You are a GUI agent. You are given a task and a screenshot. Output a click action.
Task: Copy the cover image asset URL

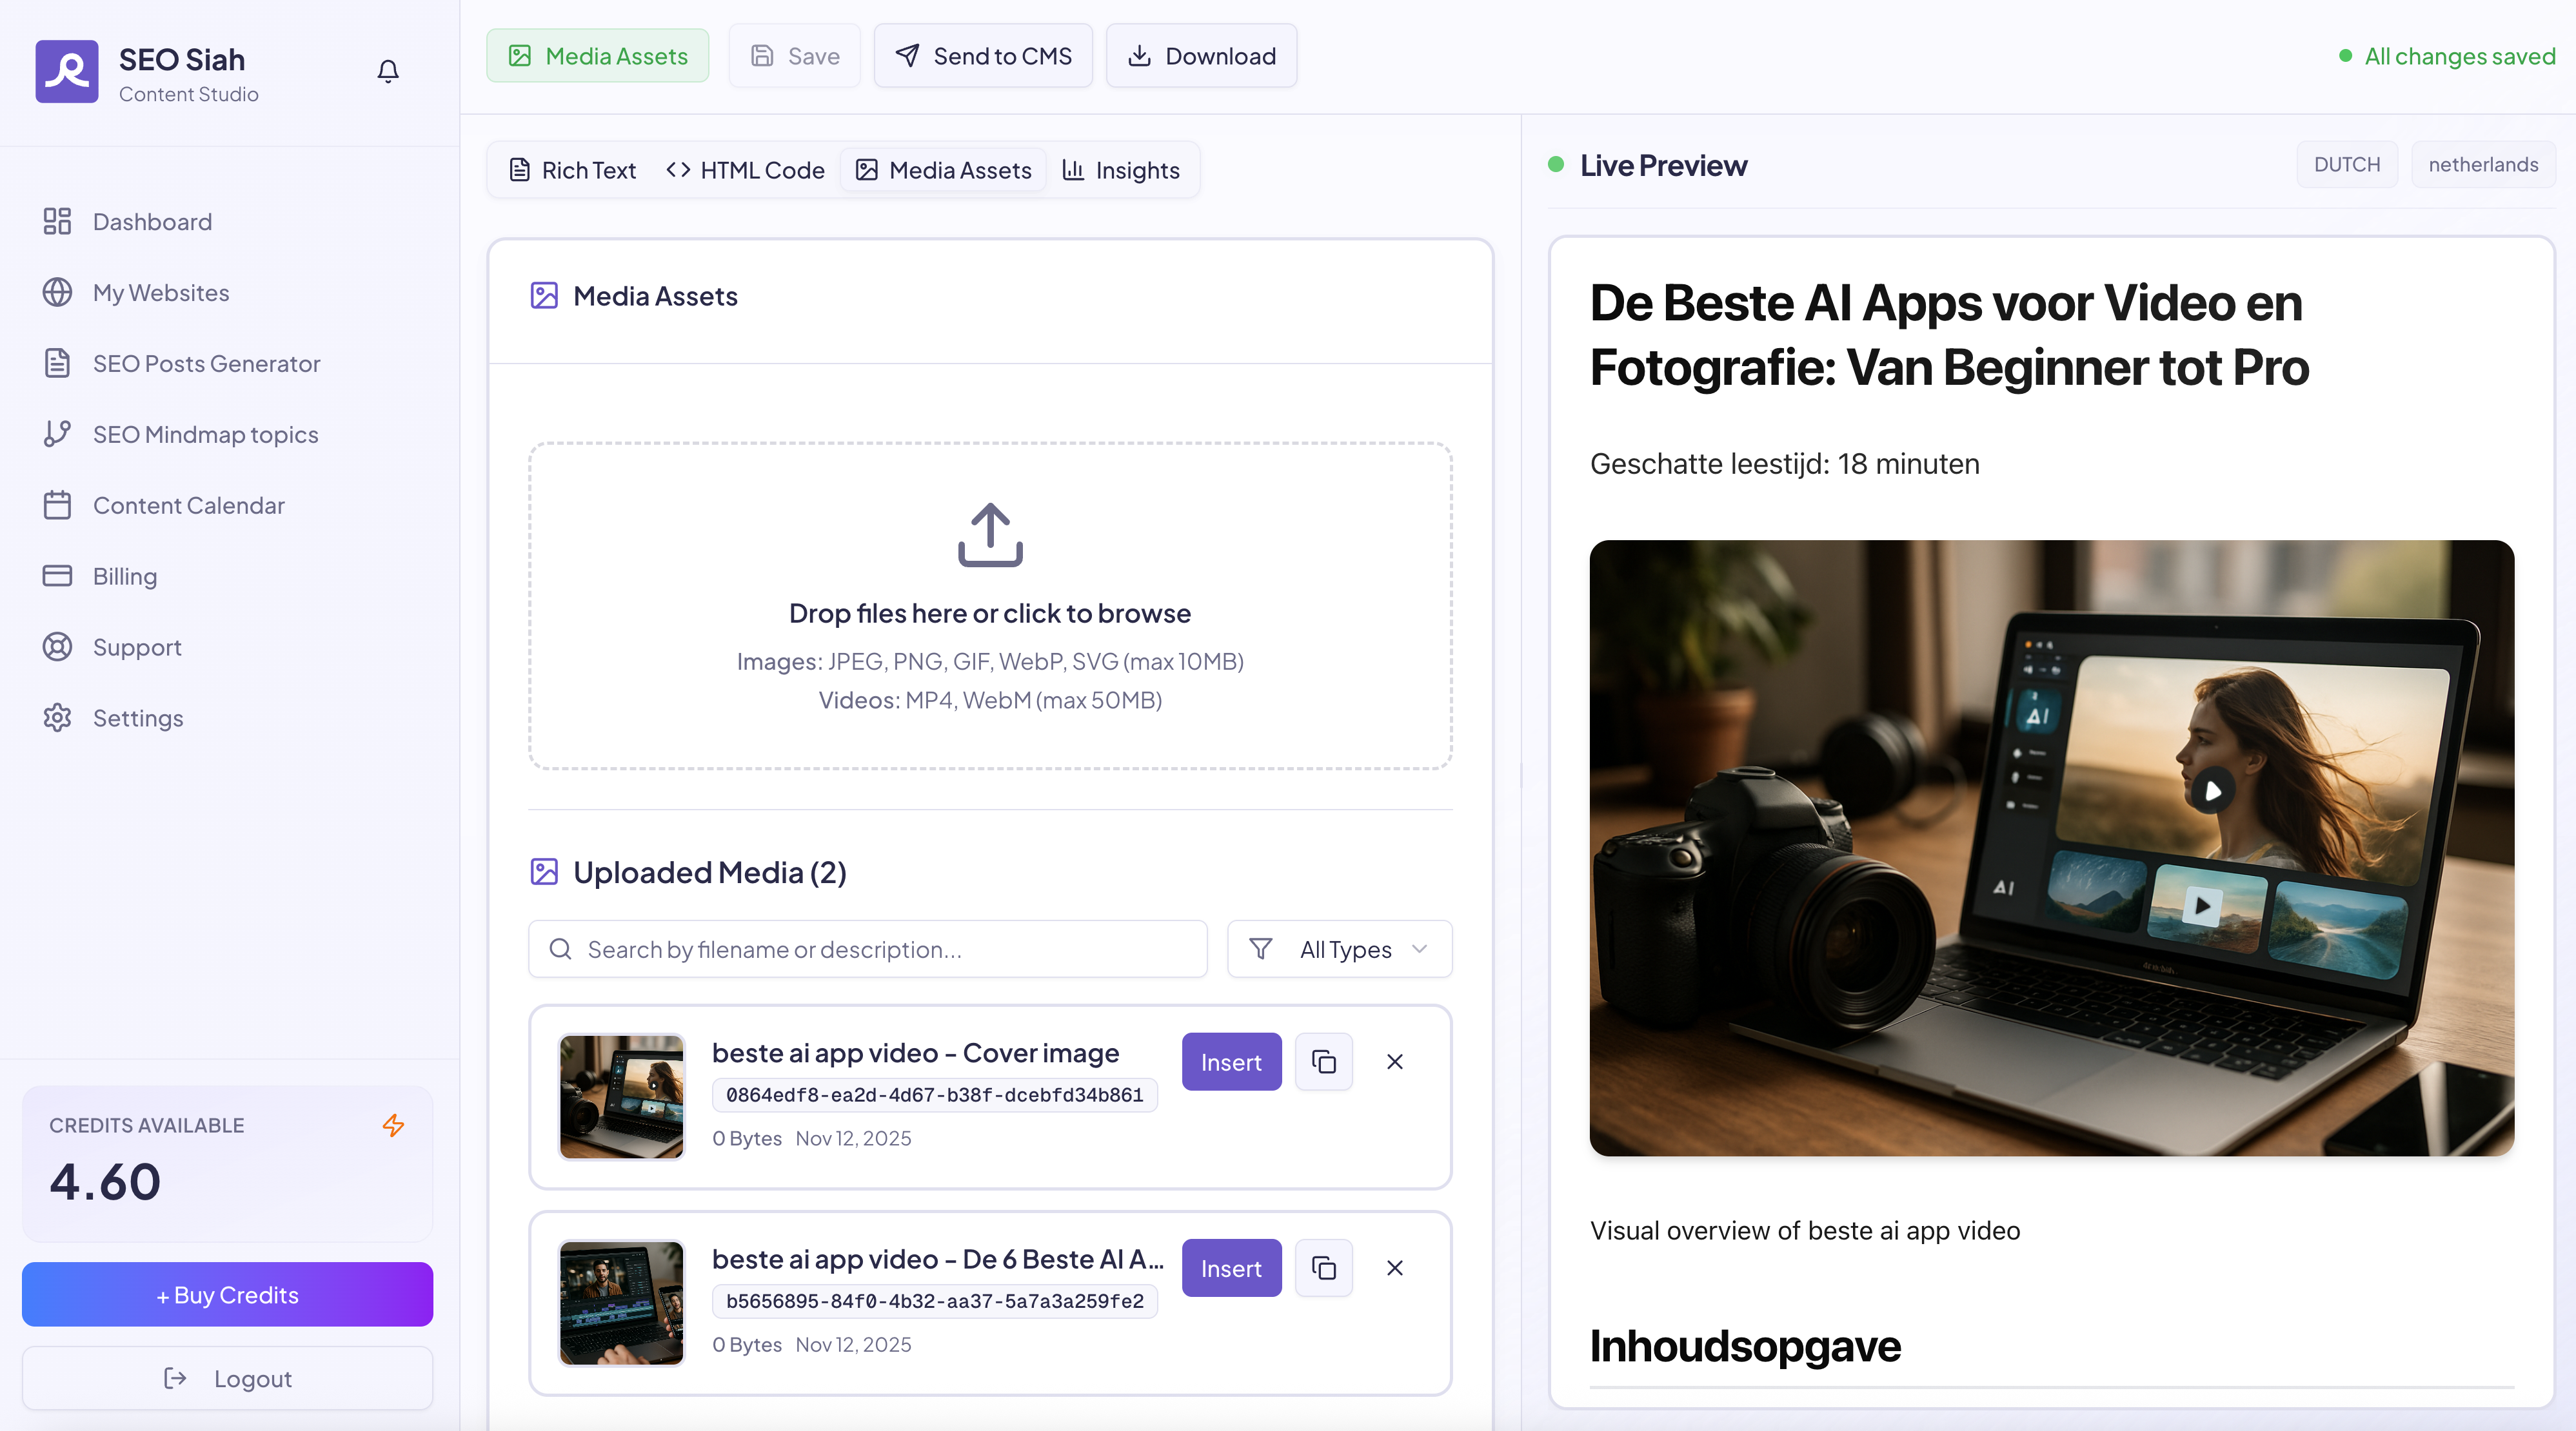(x=1323, y=1061)
